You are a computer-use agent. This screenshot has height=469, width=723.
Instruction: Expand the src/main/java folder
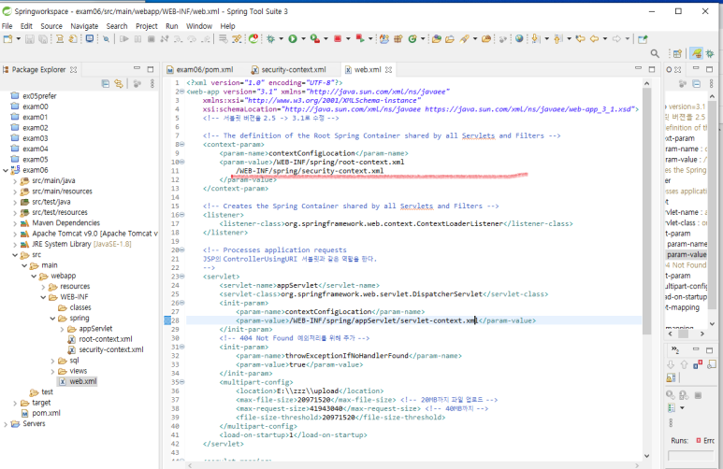coord(15,181)
